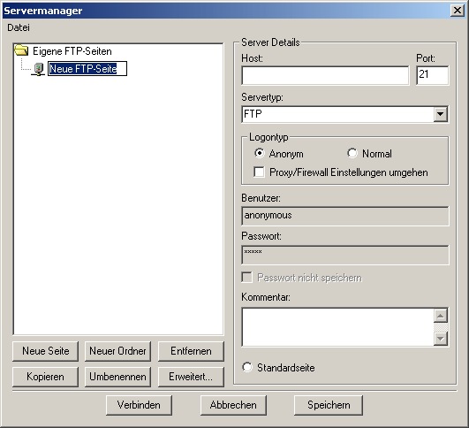Open the Servertyp dropdown arrow

coord(440,114)
